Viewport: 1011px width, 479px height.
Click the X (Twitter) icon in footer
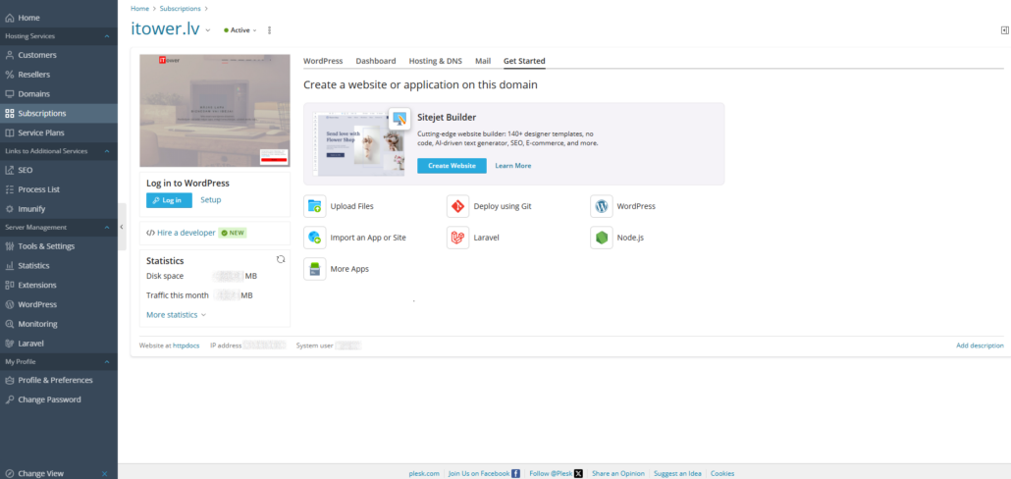click(x=578, y=474)
